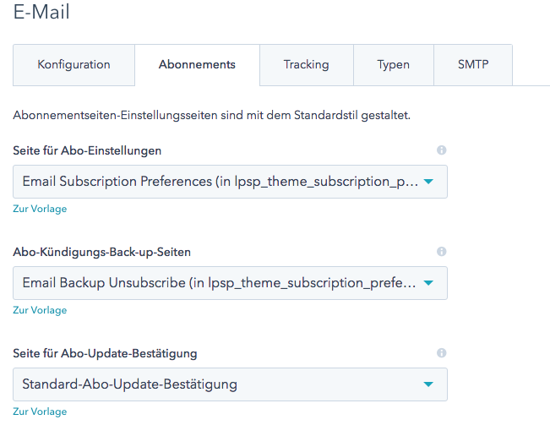Click text 'Abonnementseiten-Einstellungsseiten sind mit dem Standardstil gestaltet.'

(211, 116)
